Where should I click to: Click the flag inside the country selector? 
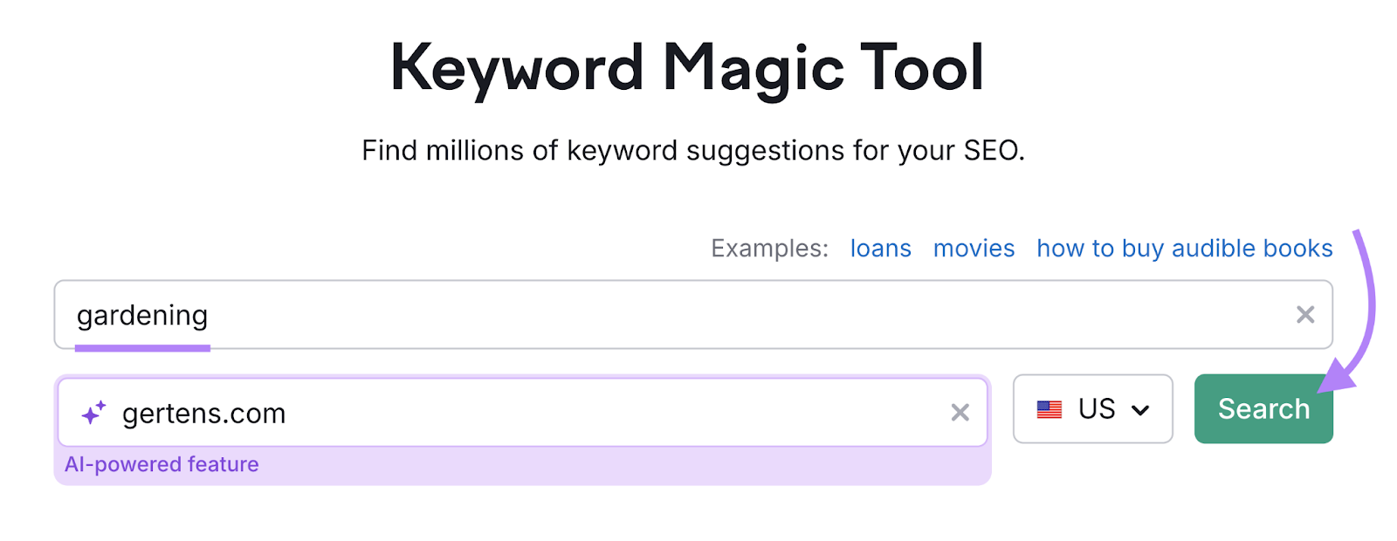click(1051, 408)
